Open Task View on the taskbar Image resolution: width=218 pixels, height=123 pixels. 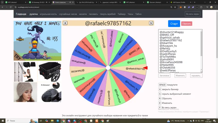[41, 121]
